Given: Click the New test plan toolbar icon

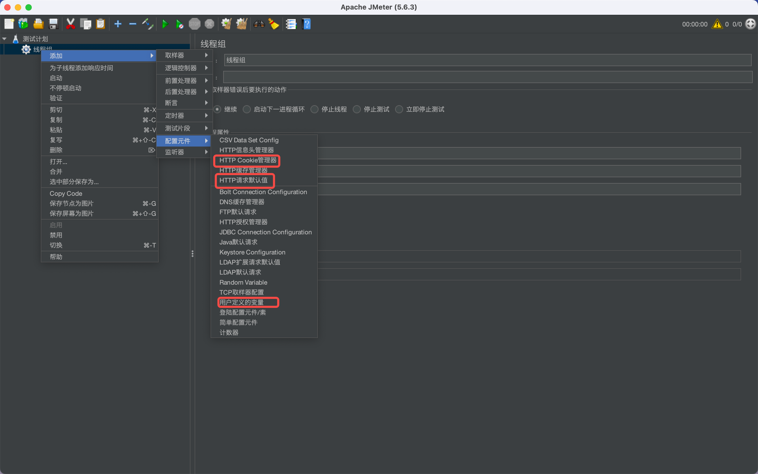Looking at the screenshot, I should [9, 24].
